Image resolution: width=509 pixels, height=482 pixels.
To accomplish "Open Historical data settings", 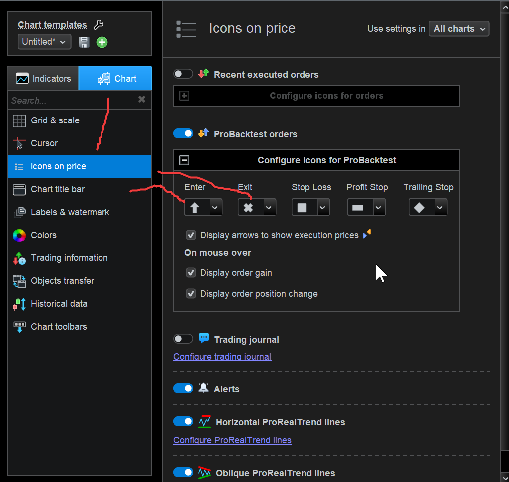I will (80, 304).
